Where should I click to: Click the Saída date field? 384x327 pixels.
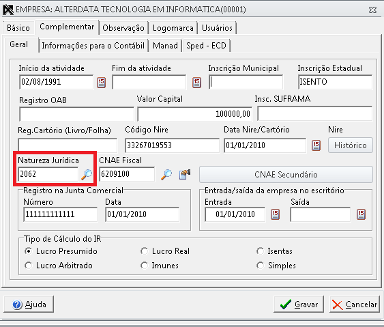tap(321, 214)
